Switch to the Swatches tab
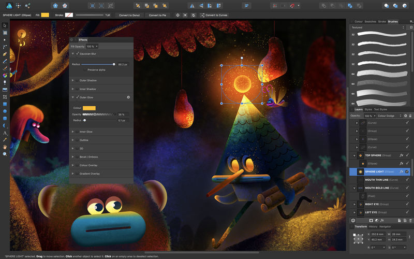Image resolution: width=414 pixels, height=259 pixels. click(370, 21)
